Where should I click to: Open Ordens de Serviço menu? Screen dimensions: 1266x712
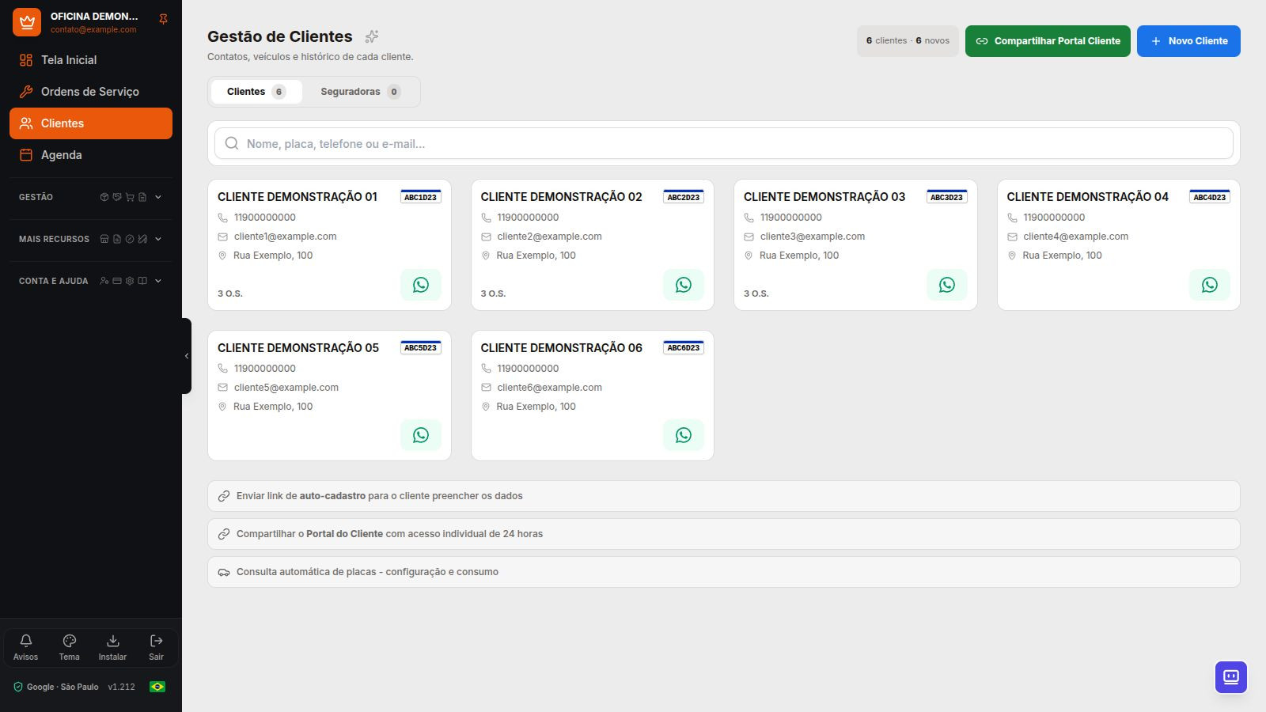(x=91, y=92)
